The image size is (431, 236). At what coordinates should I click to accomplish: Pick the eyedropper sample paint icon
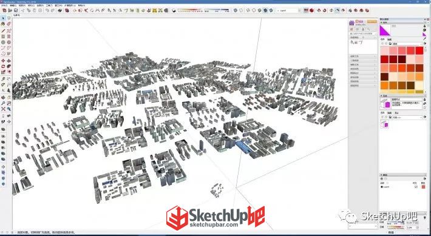pos(425,39)
